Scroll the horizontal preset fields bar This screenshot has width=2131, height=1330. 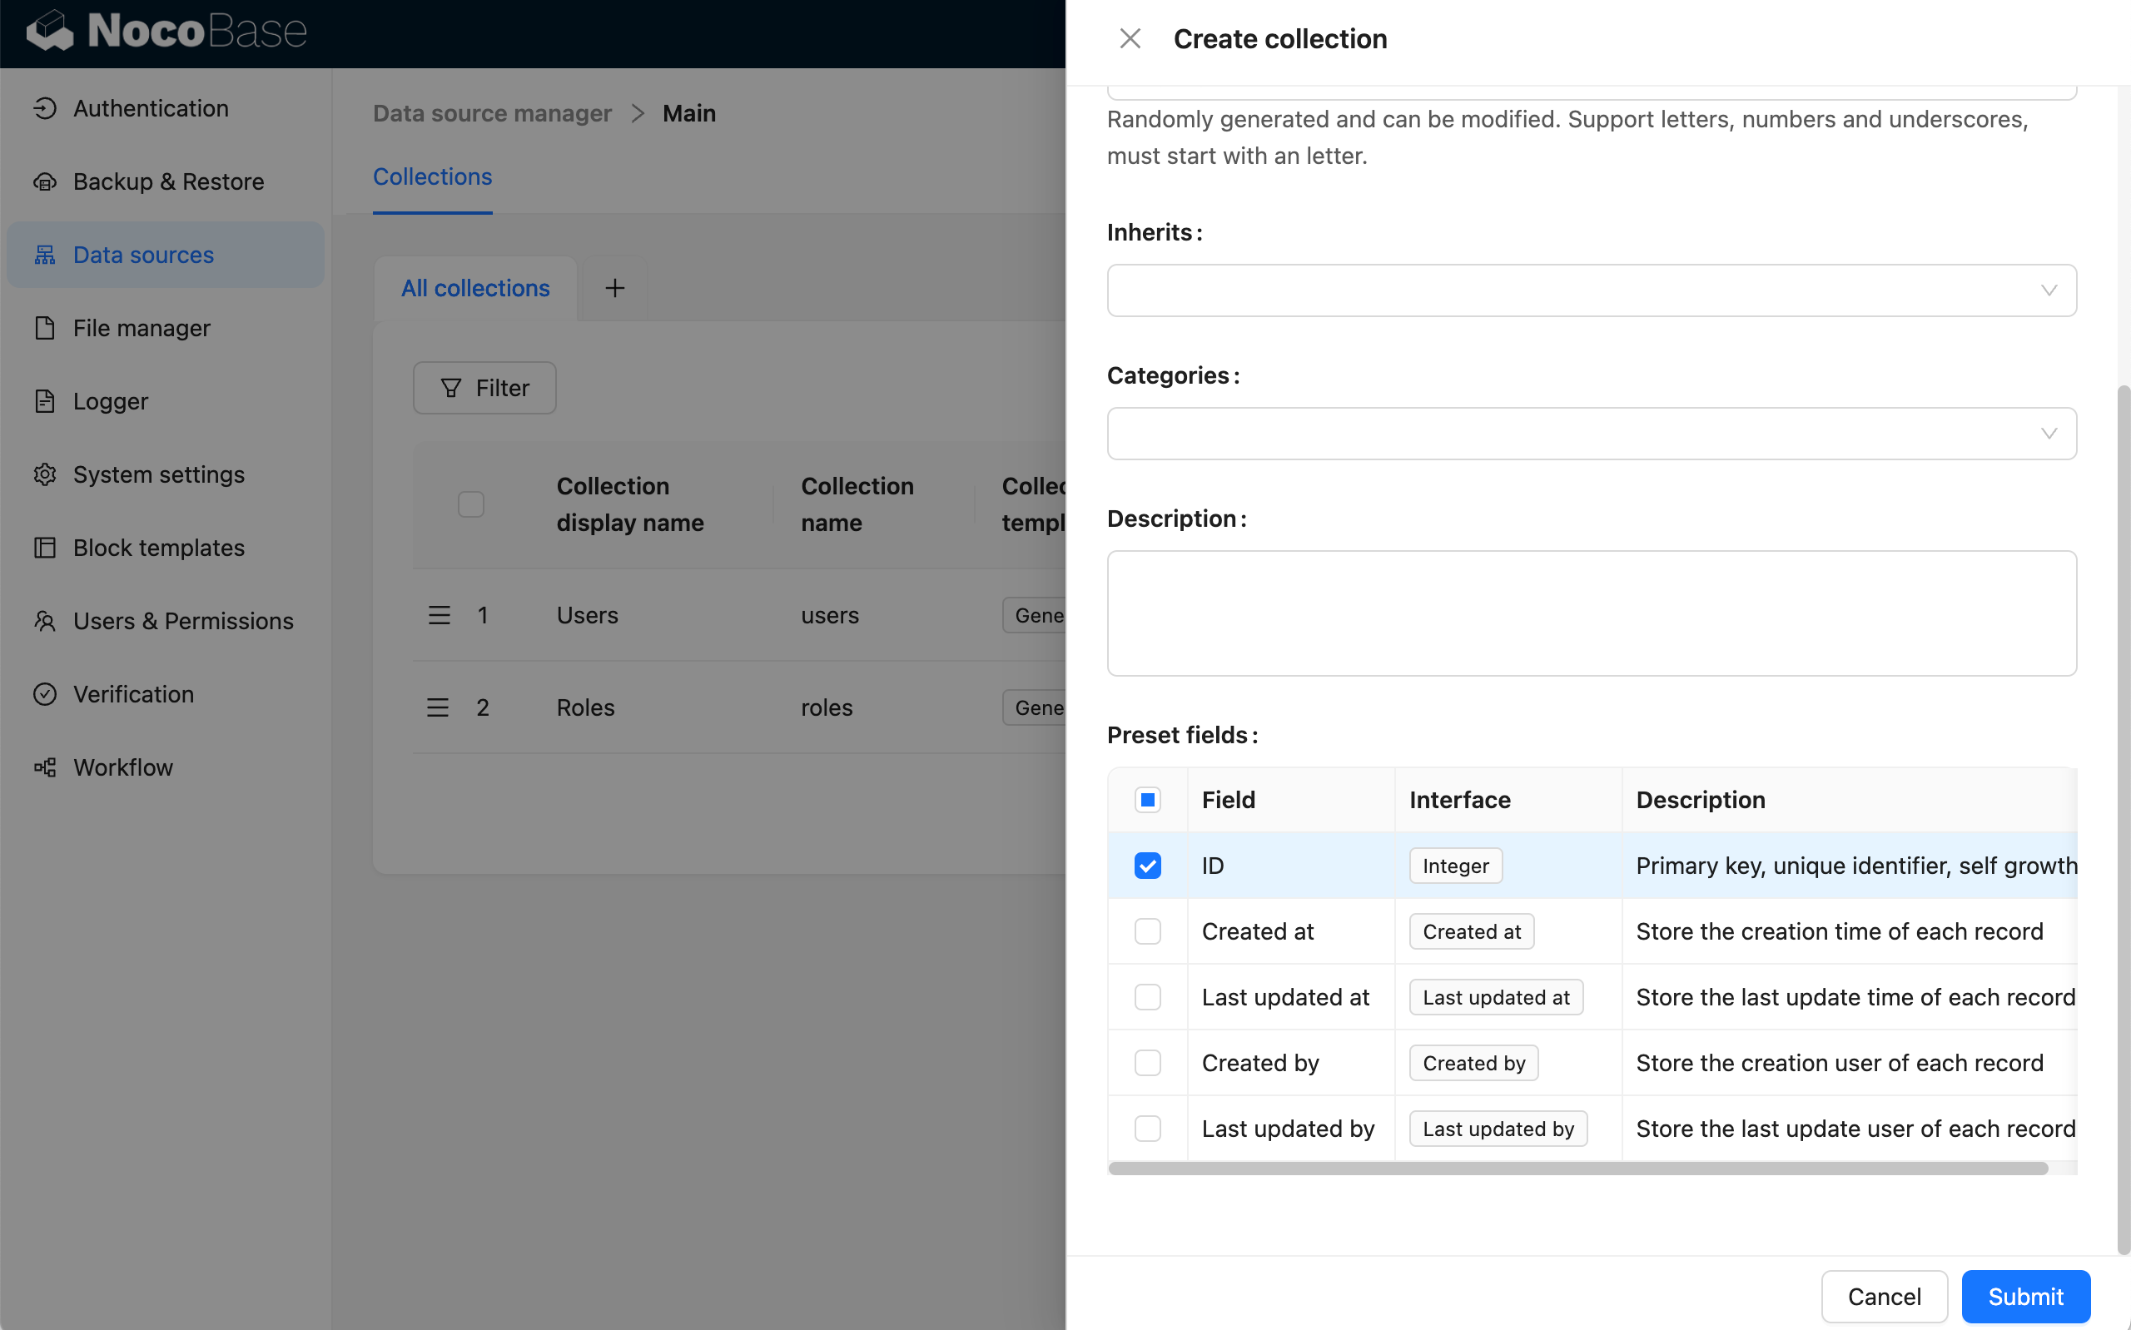[x=1578, y=1168]
